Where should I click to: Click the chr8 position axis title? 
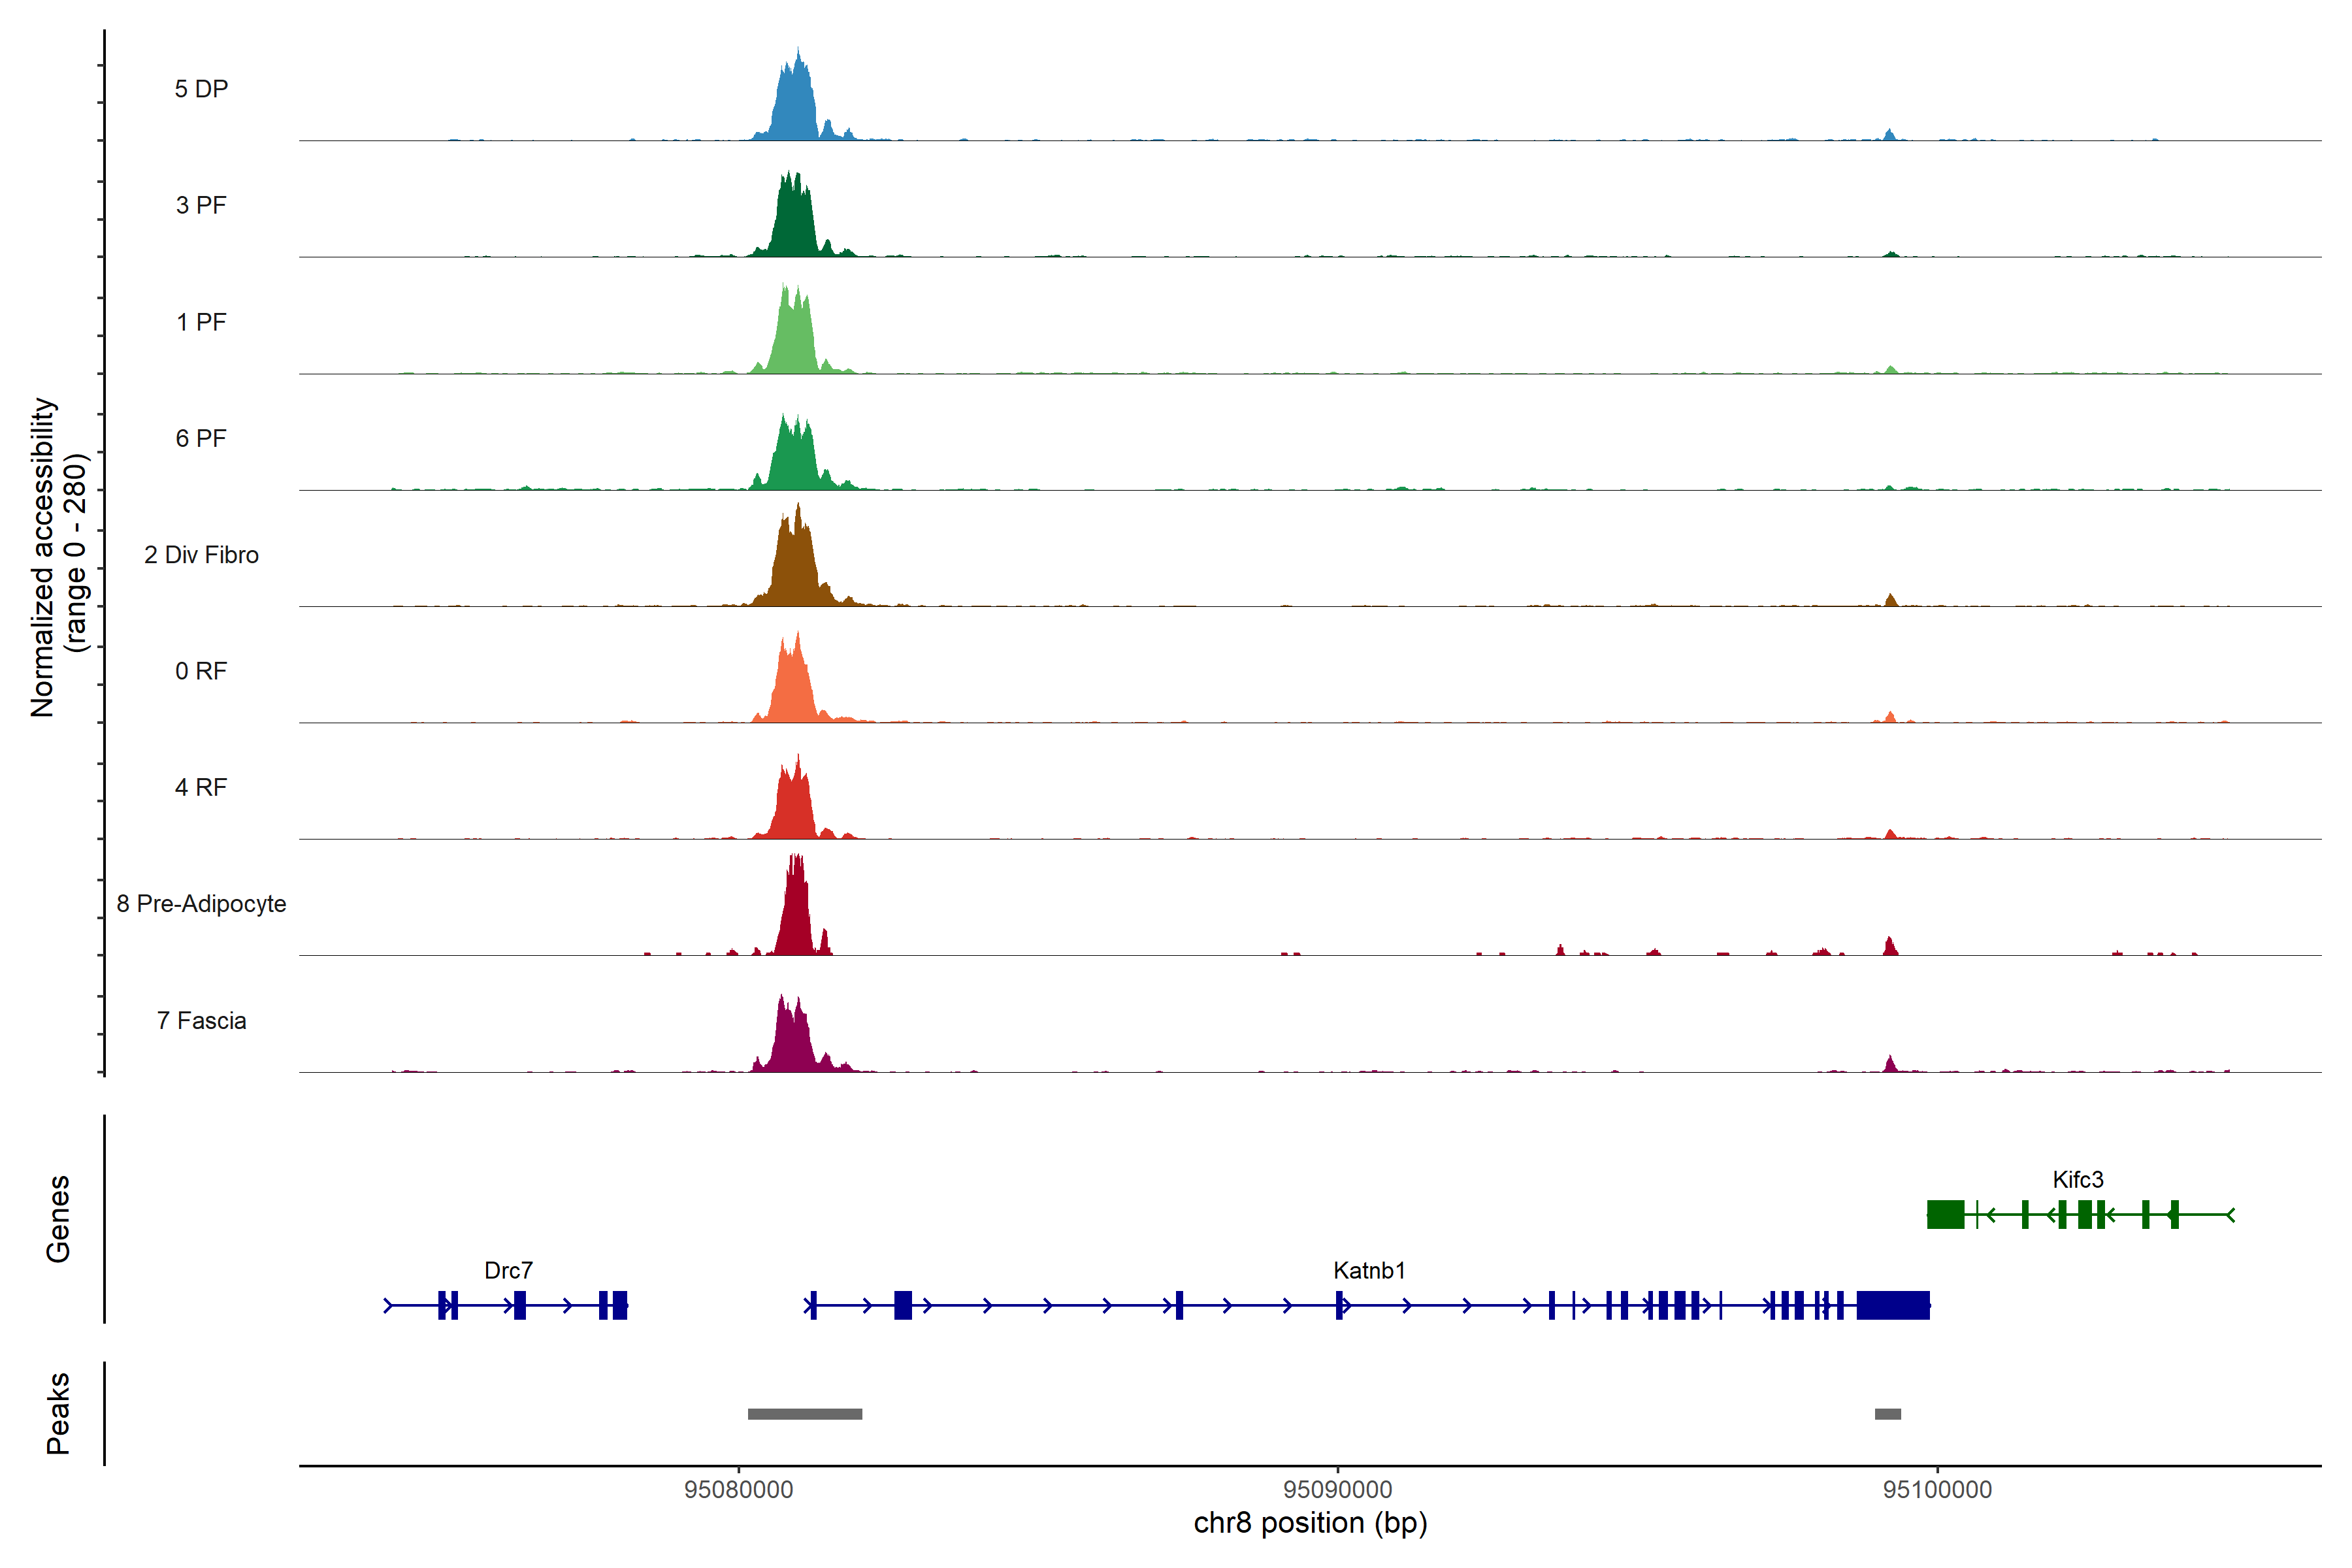pyautogui.click(x=1310, y=1524)
